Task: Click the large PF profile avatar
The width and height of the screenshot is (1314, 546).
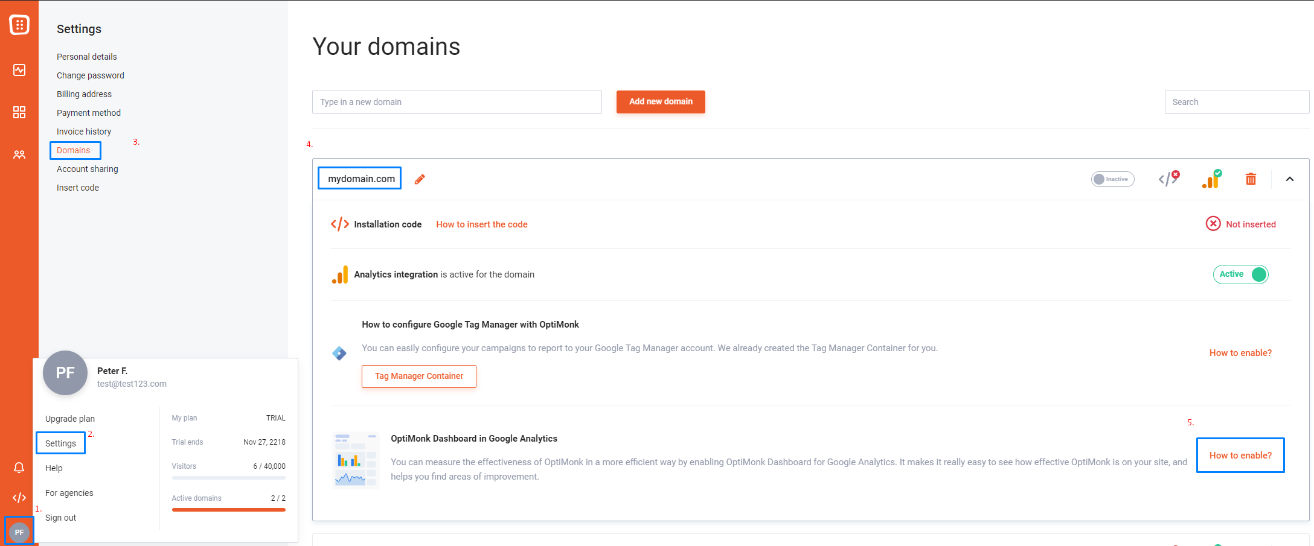Action: [65, 373]
